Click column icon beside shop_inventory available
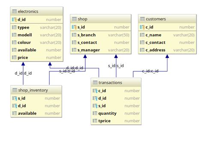 tap(15, 113)
